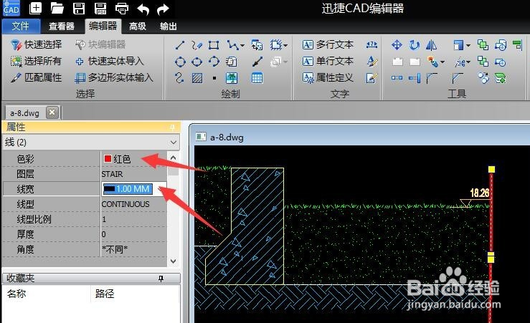Insert a table with the grid icon
Viewport: 530px width, 323px height.
pyautogui.click(x=257, y=78)
